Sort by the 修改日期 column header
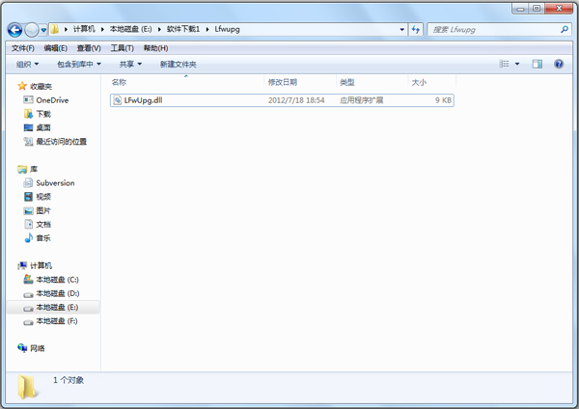Screen dimensions: 579x409 click(282, 82)
